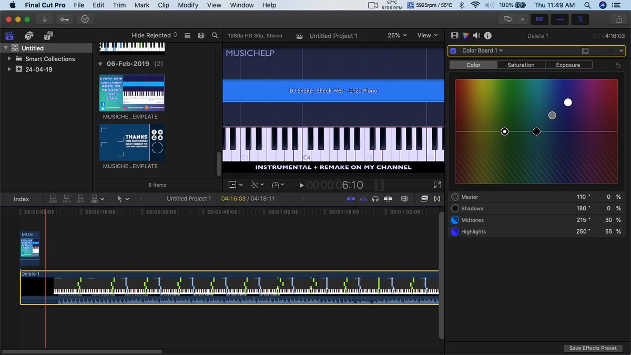Screen dimensions: 631x355
Task: Open the timeline Index button
Action: click(22, 199)
